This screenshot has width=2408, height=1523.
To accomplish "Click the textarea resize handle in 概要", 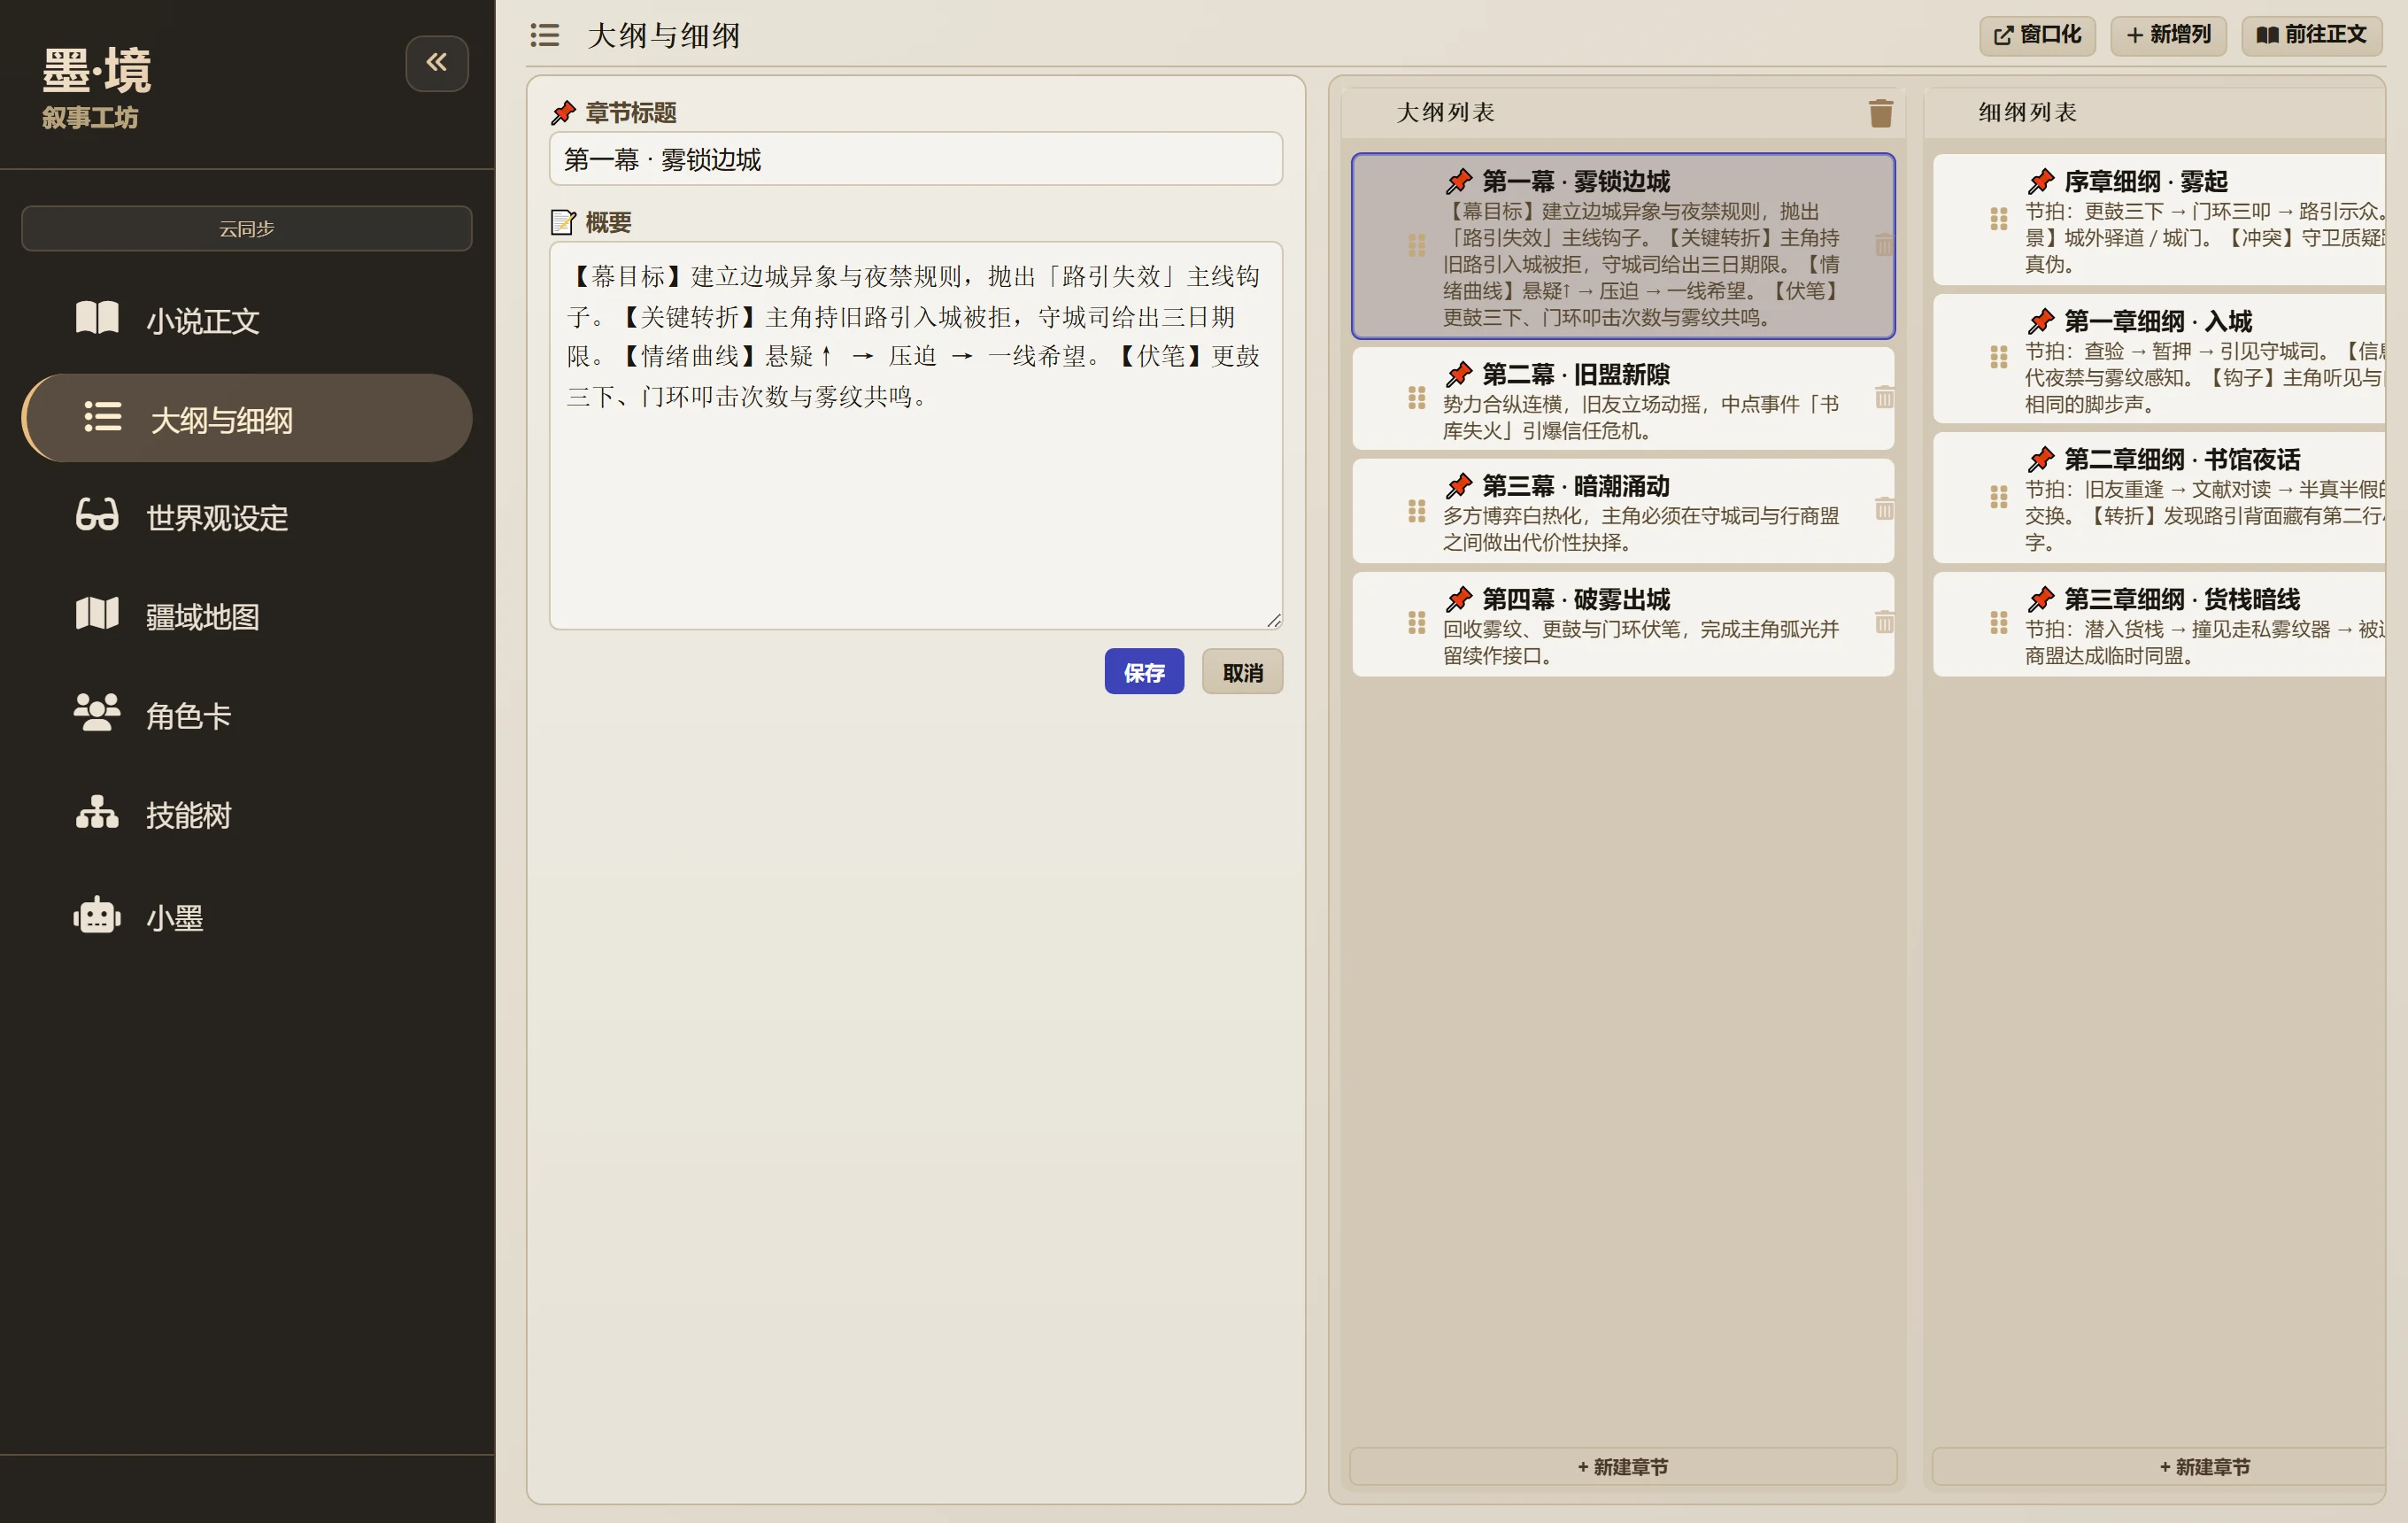I will (x=1273, y=620).
